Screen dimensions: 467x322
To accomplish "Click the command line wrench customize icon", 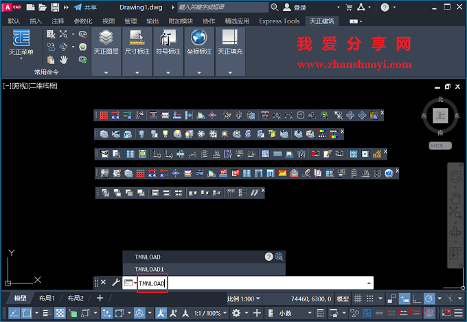I will click(x=116, y=282).
